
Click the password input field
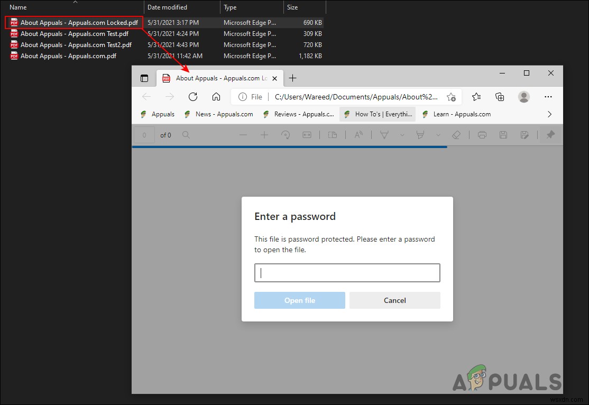pyautogui.click(x=347, y=273)
